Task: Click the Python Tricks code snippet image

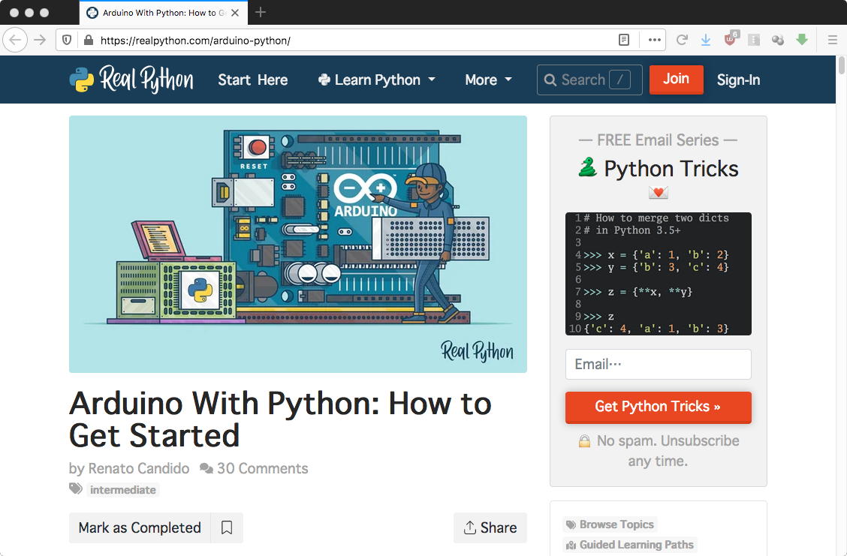Action: (658, 274)
